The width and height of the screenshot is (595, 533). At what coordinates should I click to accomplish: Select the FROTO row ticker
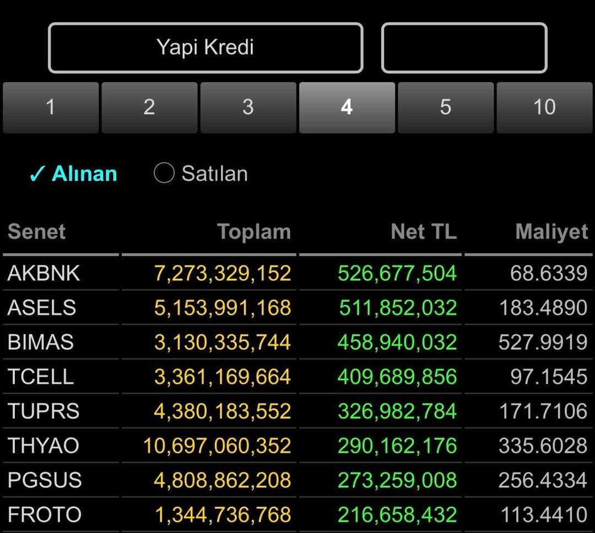(x=45, y=515)
